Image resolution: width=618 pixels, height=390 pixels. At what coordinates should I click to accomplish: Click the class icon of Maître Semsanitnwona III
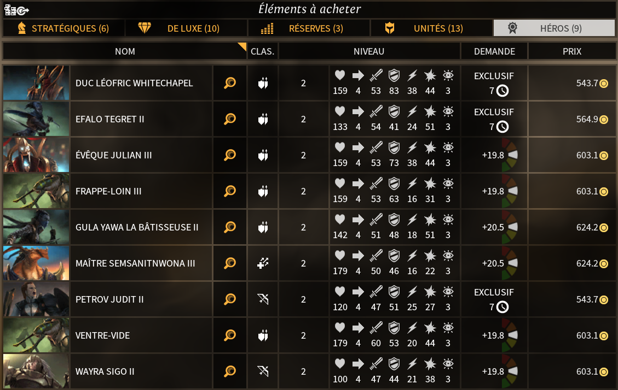click(x=263, y=263)
